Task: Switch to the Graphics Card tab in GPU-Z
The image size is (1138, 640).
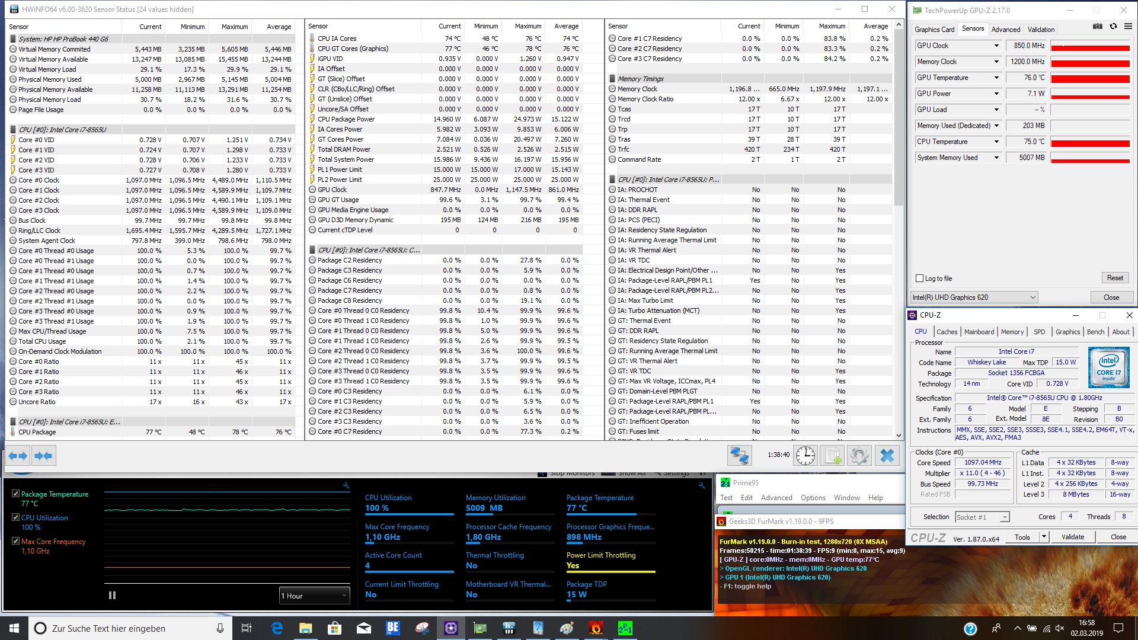Action: point(934,30)
